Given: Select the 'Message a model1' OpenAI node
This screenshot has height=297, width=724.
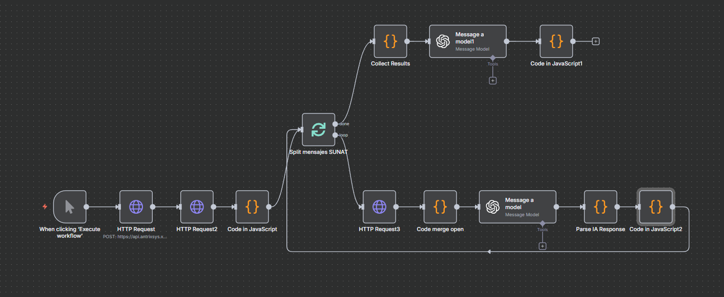Looking at the screenshot, I should [467, 41].
